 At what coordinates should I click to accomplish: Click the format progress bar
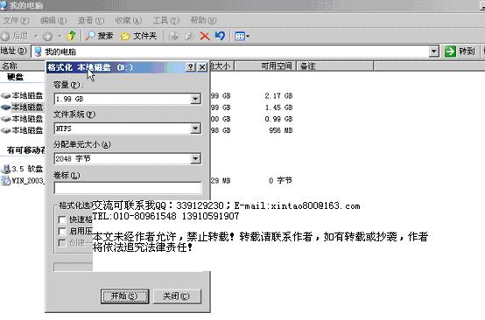click(73, 267)
